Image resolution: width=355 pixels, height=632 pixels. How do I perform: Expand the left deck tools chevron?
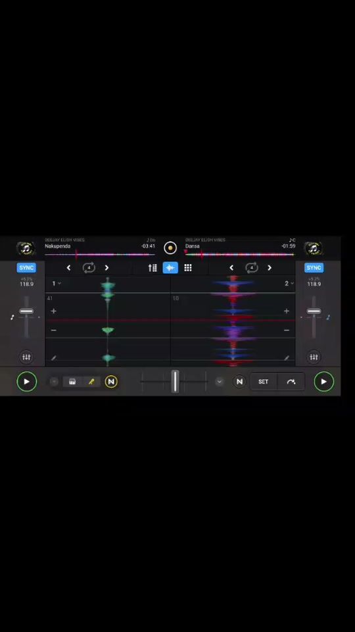[x=54, y=382]
